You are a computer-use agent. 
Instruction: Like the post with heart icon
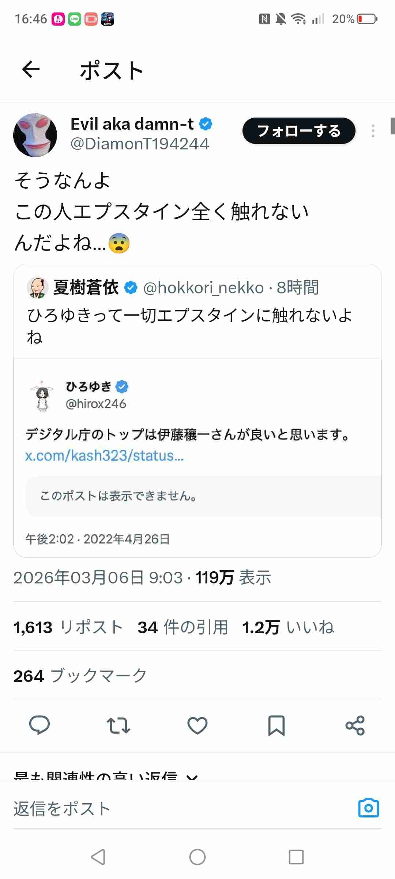click(x=197, y=725)
